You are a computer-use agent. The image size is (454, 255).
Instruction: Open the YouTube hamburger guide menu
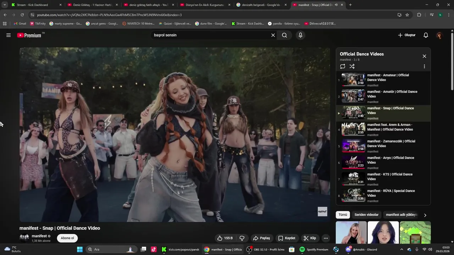pos(9,35)
